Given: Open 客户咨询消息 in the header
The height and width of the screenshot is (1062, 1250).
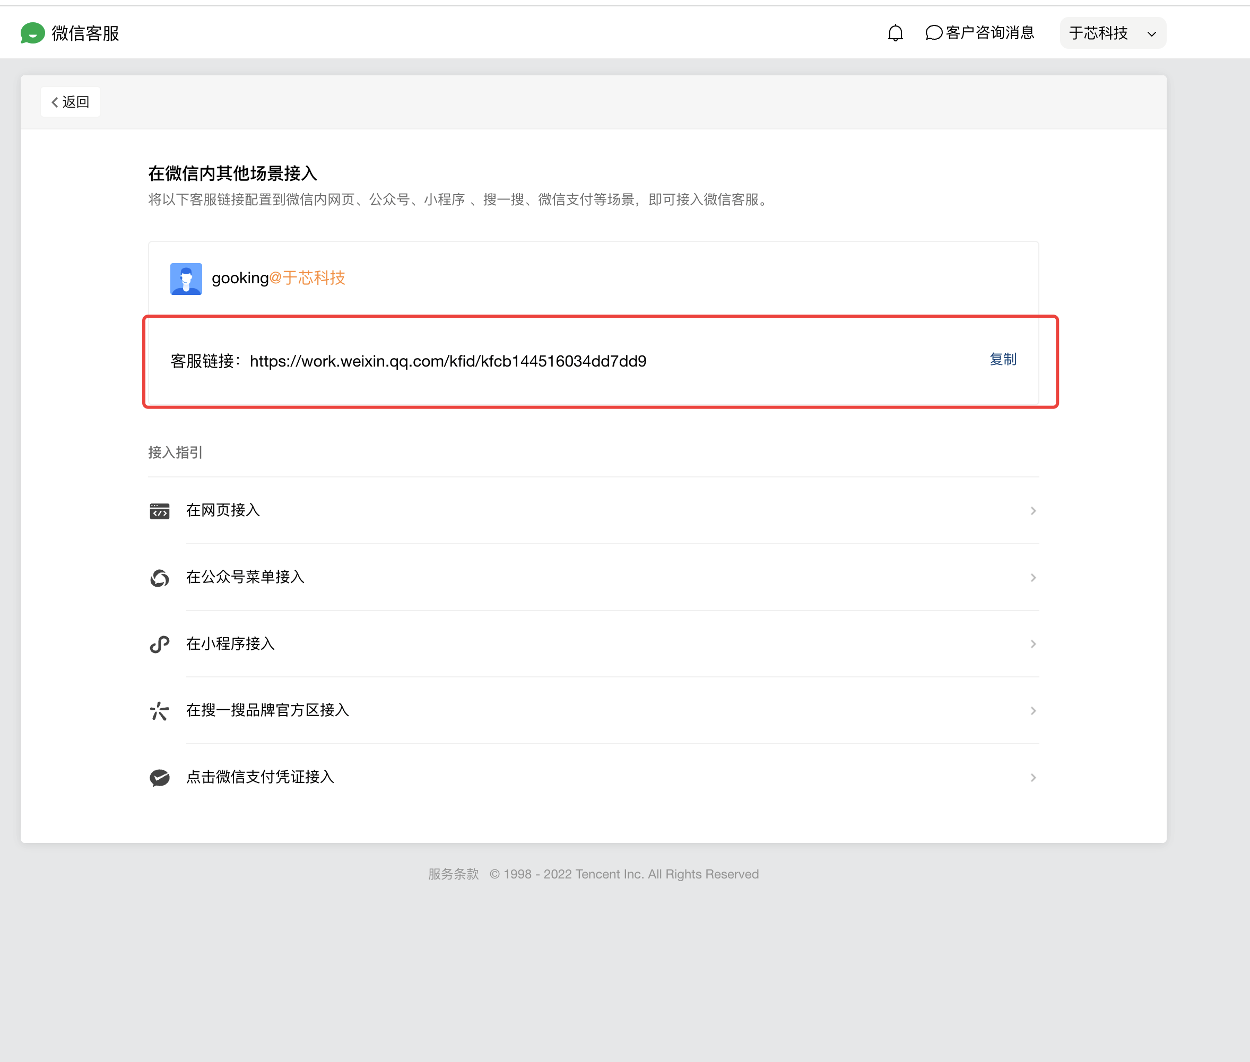Looking at the screenshot, I should (x=989, y=33).
